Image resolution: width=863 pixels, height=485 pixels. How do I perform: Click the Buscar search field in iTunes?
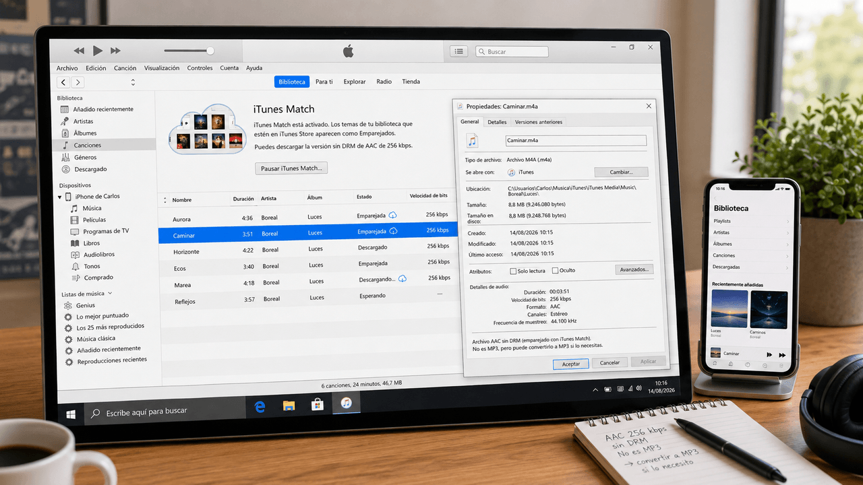pyautogui.click(x=512, y=51)
